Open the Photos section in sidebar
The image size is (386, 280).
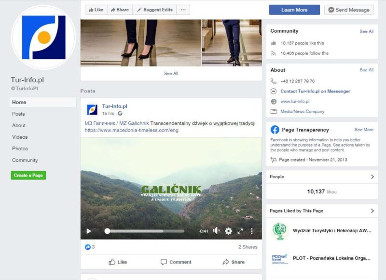pyautogui.click(x=20, y=148)
